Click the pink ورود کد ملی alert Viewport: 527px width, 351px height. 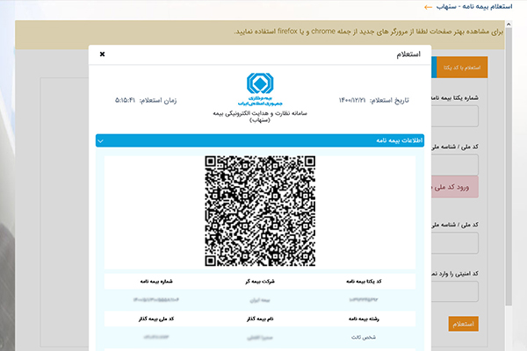pos(455,187)
